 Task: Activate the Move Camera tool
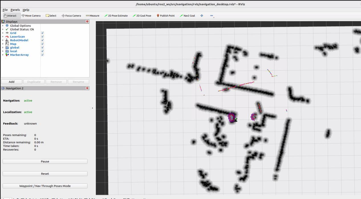(31, 16)
